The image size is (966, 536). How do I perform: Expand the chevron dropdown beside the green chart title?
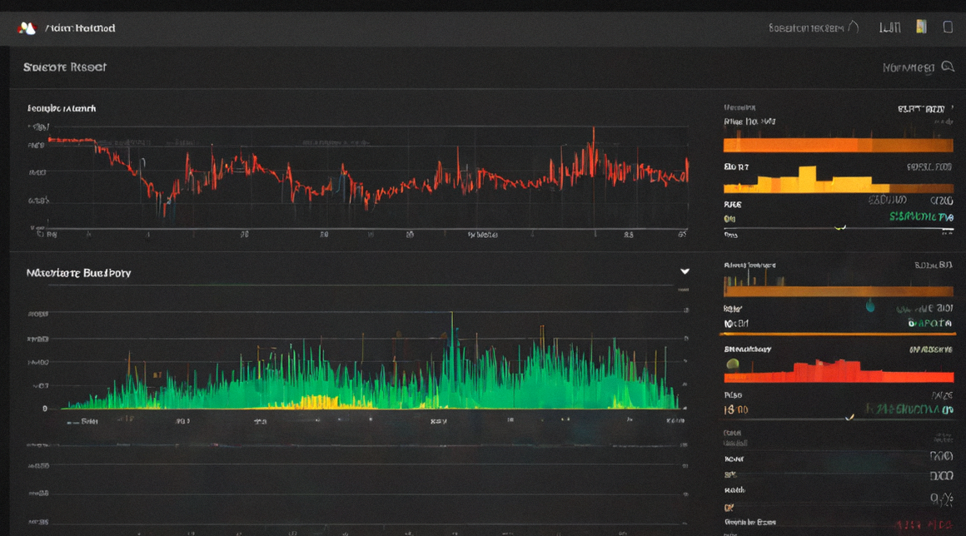(x=685, y=271)
